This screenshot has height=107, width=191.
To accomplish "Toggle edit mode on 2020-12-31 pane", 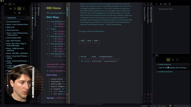I will pyautogui.click(x=67, y=94).
